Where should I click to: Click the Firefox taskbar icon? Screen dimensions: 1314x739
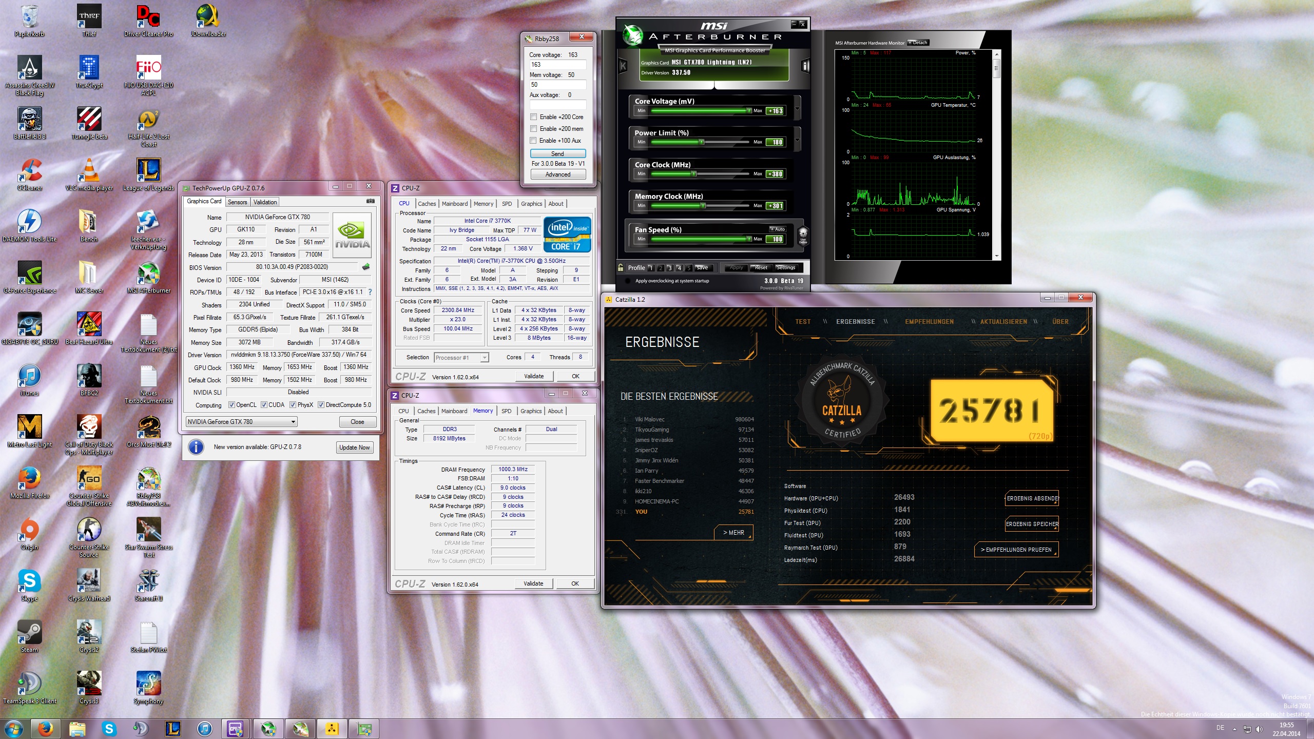[46, 729]
